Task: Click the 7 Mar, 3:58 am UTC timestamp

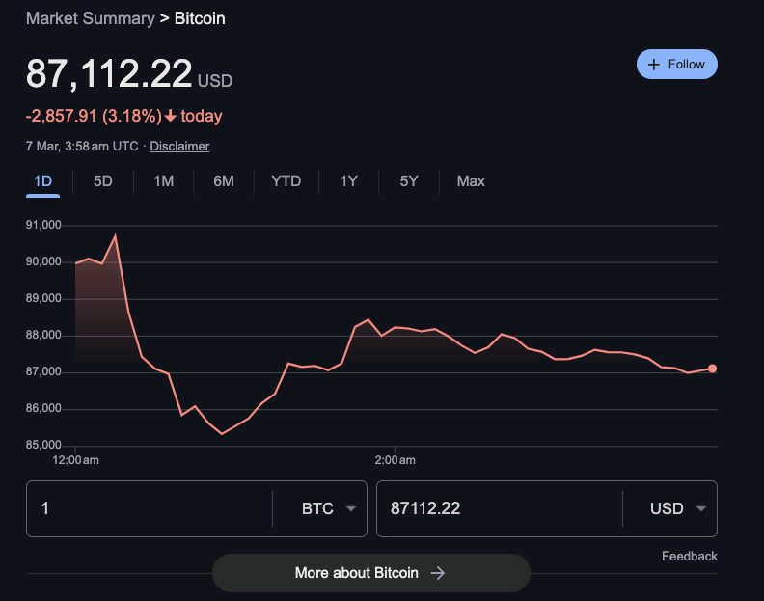Action: (x=82, y=147)
